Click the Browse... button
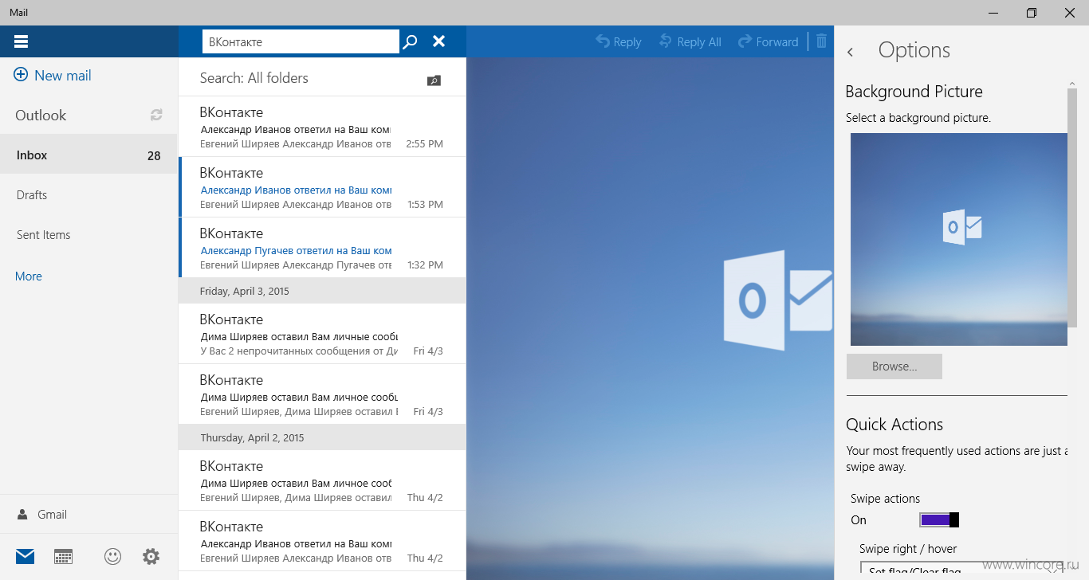This screenshot has width=1089, height=580. tap(894, 366)
